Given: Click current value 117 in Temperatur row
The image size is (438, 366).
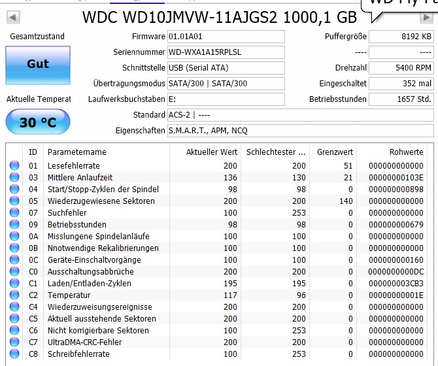Looking at the screenshot, I should (x=230, y=295).
